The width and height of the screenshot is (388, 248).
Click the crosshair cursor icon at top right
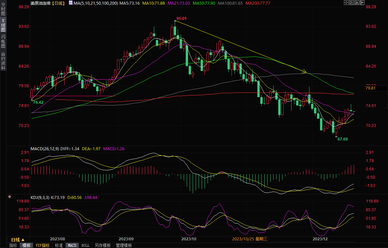[x=346, y=3]
